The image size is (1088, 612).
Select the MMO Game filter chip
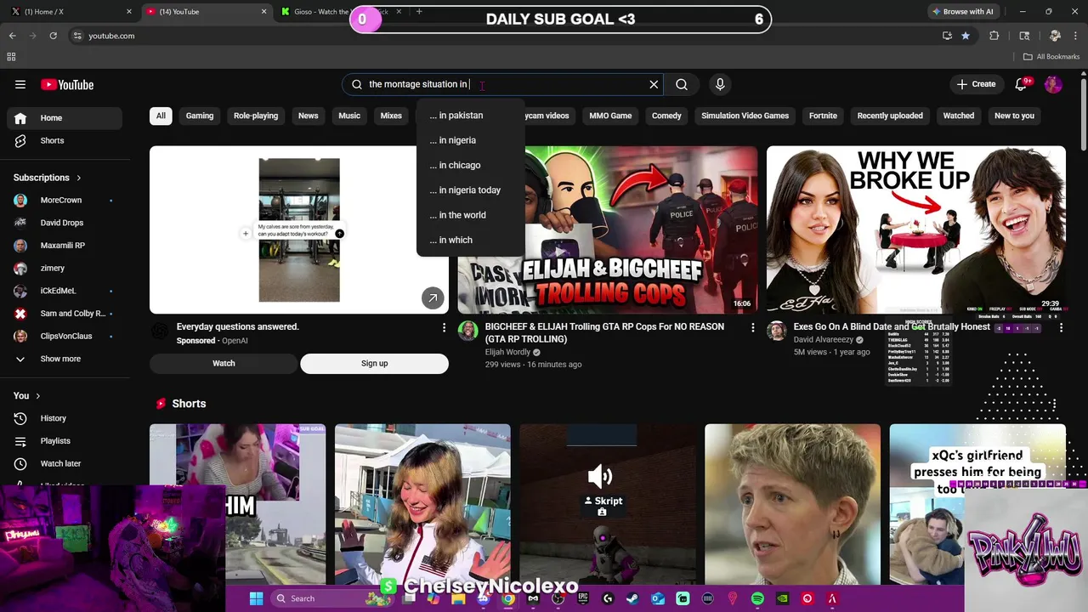point(610,116)
